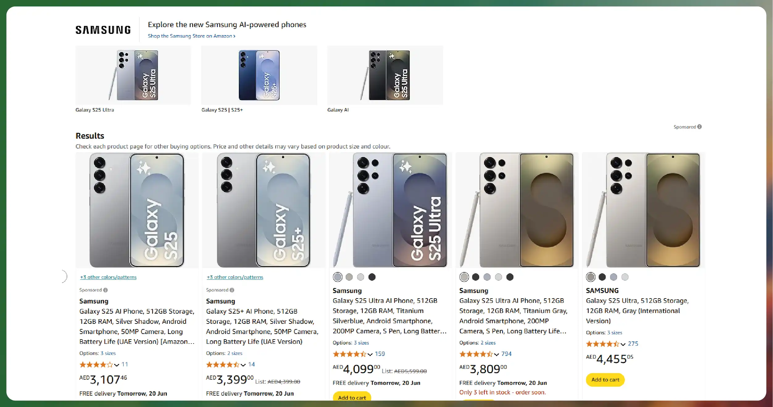Click star rating beside 794 reviews
Image resolution: width=773 pixels, height=407 pixels.
(x=476, y=354)
